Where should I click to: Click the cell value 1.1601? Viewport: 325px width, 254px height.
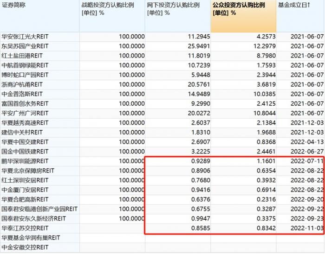[x=266, y=161]
